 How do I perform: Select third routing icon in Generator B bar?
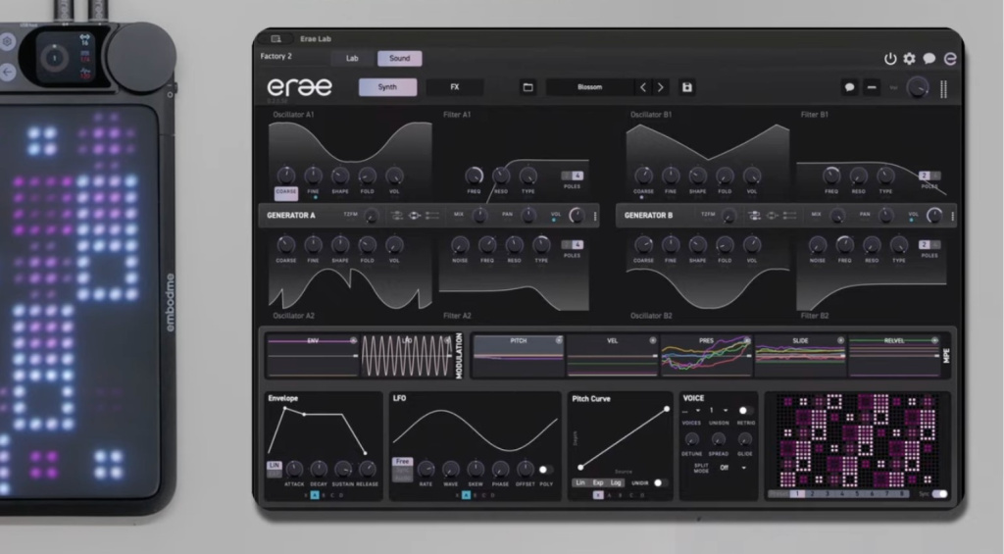coord(790,216)
